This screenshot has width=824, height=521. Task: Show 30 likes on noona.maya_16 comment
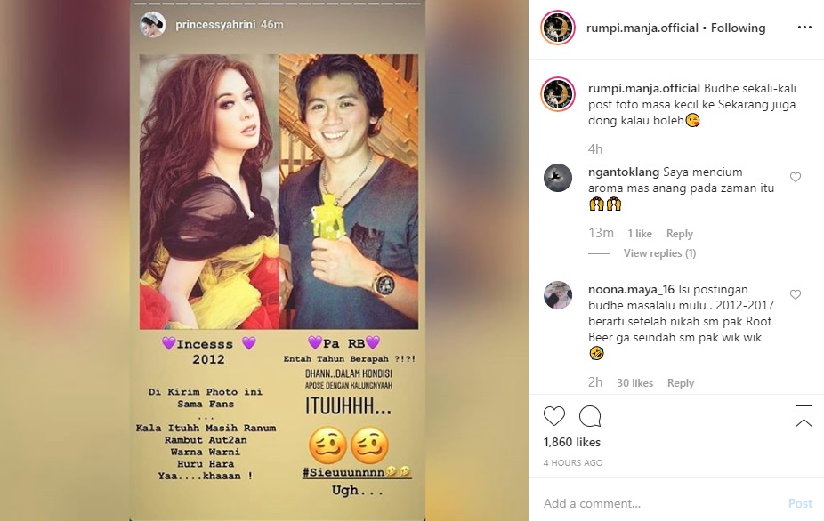point(634,383)
